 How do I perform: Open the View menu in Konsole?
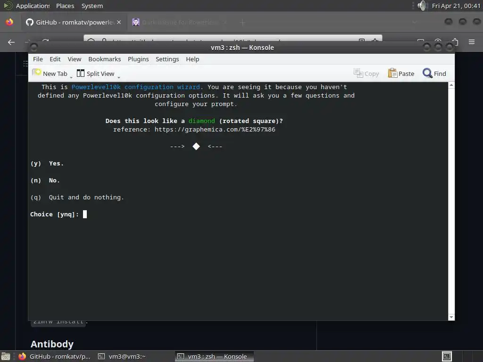75,59
